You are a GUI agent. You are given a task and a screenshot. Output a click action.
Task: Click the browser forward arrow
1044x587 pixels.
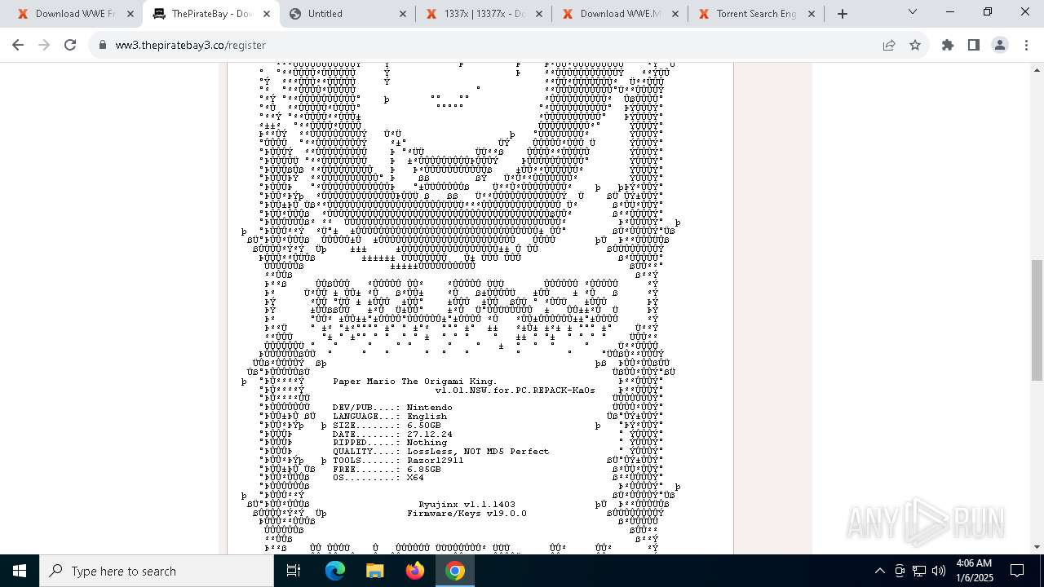(x=44, y=45)
